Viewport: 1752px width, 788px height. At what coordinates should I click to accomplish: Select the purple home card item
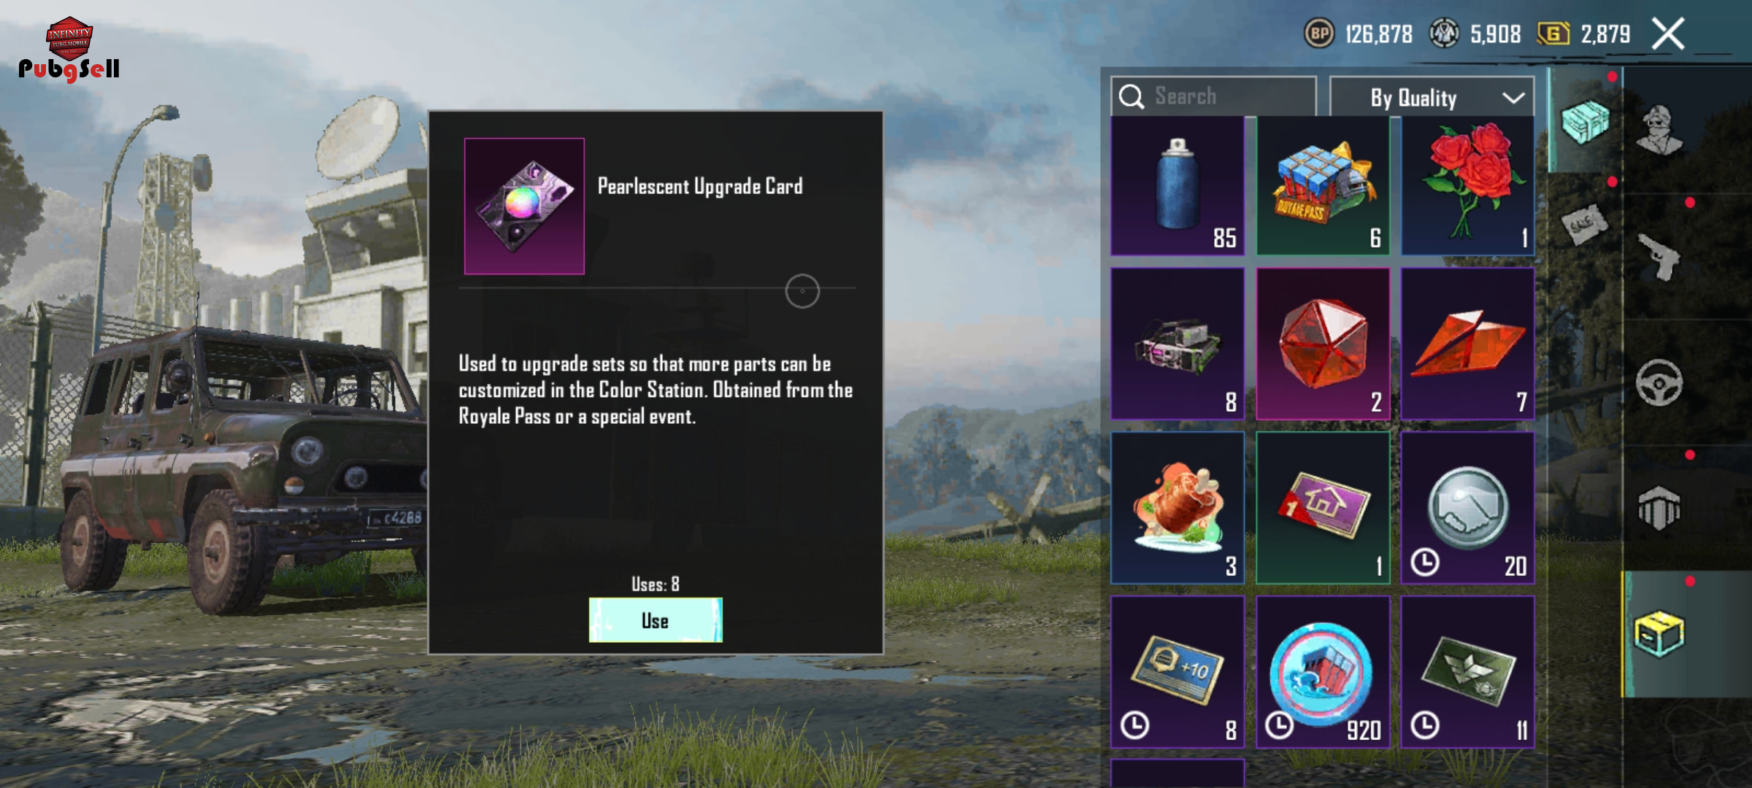point(1323,508)
